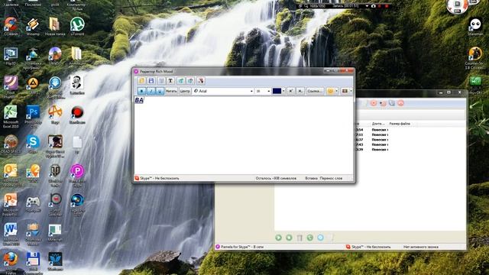Click the bold T text icon in editor toolbar
The image size is (489, 275).
point(170,81)
